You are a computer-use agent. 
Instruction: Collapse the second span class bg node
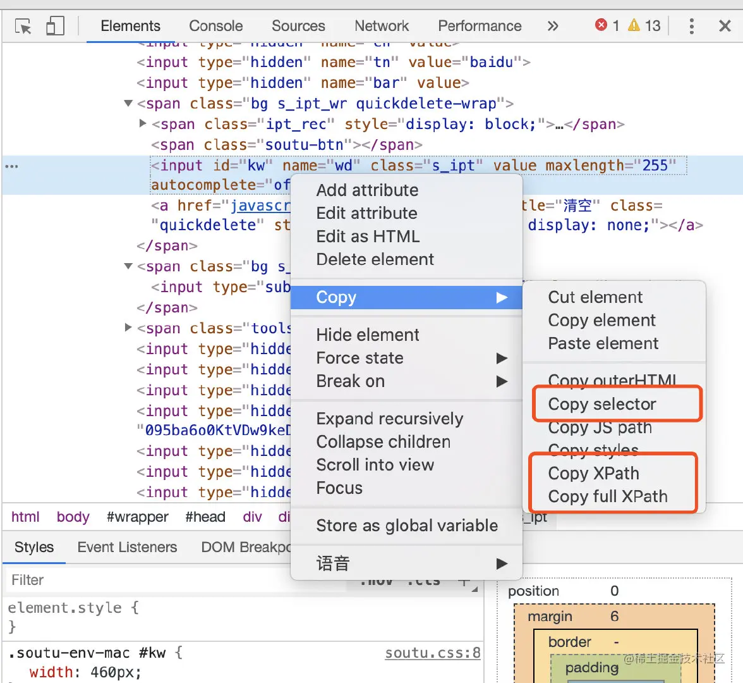pyautogui.click(x=128, y=266)
